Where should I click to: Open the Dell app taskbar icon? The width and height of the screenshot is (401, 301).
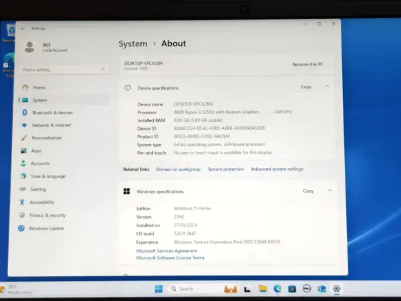[x=307, y=289]
